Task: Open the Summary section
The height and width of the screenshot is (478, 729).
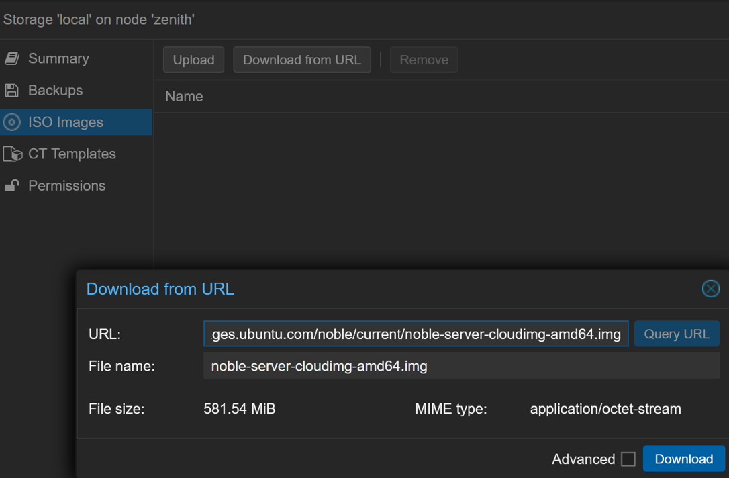Action: point(58,58)
